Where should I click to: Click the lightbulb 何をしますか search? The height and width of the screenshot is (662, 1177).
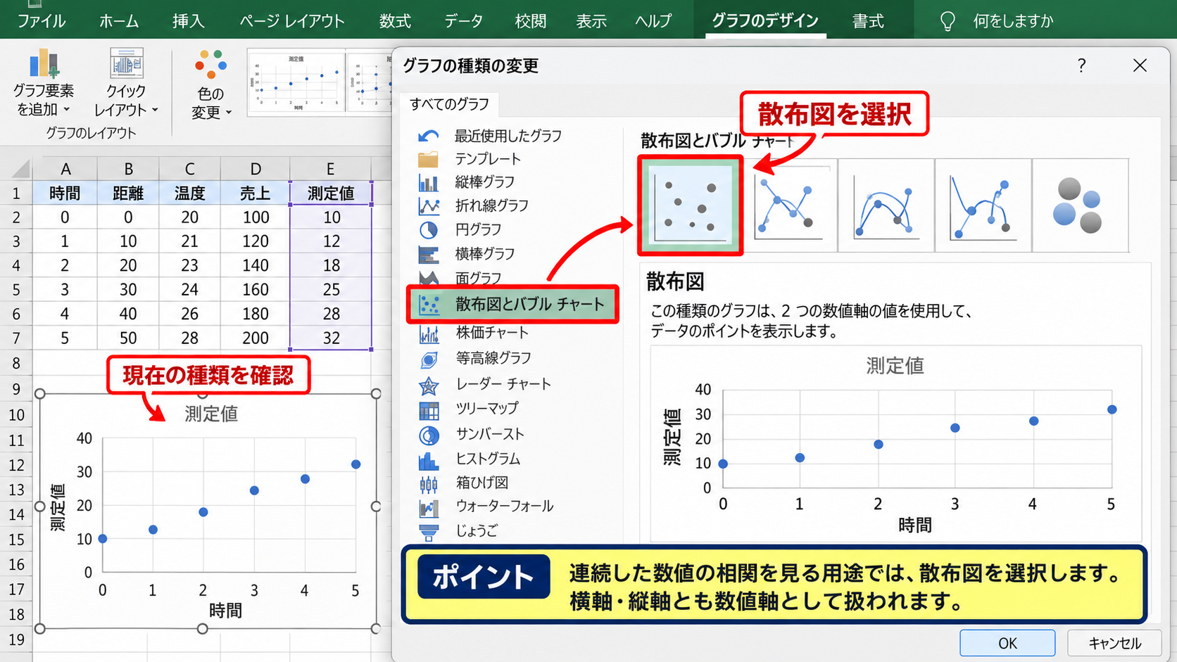coord(997,21)
